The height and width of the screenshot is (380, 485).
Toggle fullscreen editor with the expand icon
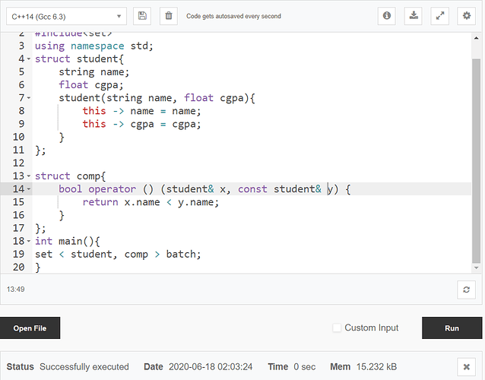coord(440,16)
